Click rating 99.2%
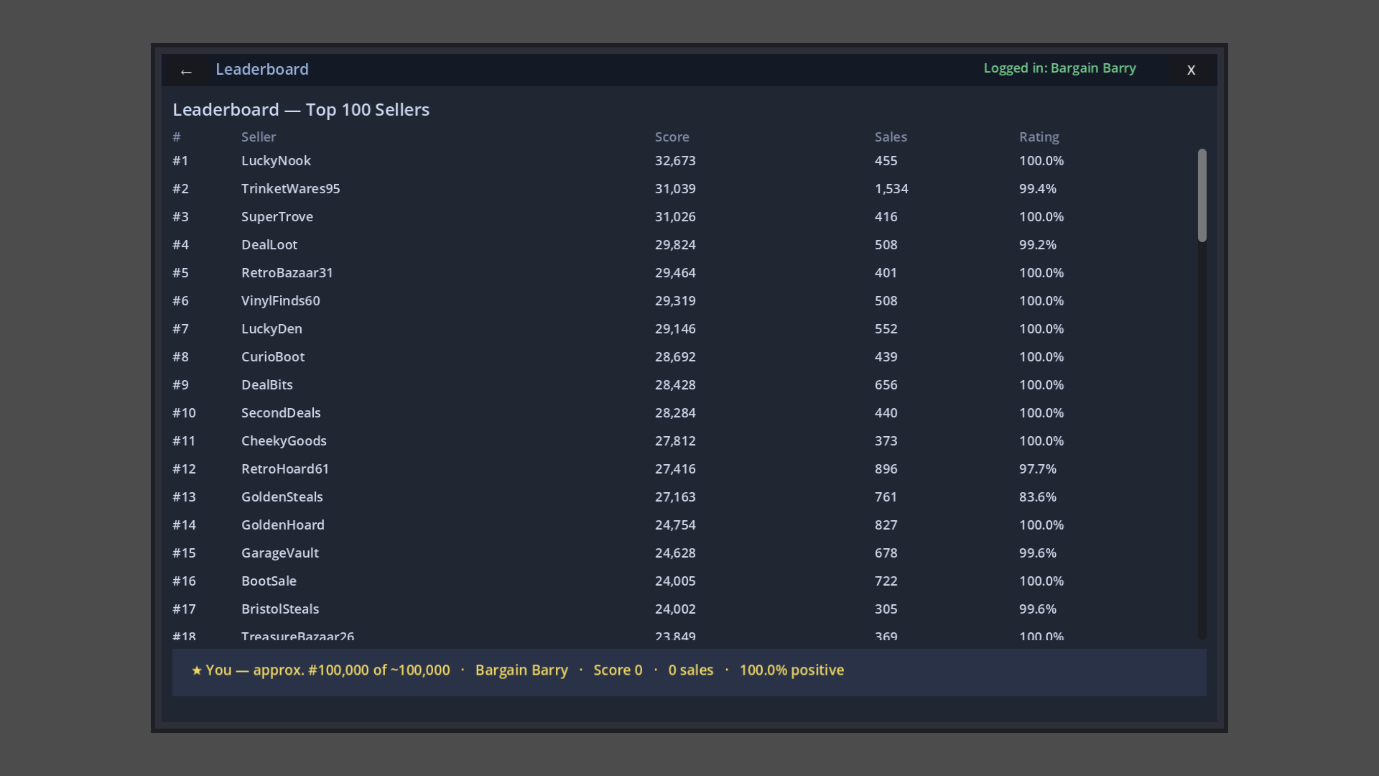1379x776 pixels. [1037, 245]
